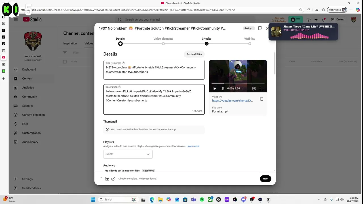Open the Edge favorites list icon
363x204 pixels.
click(323, 10)
